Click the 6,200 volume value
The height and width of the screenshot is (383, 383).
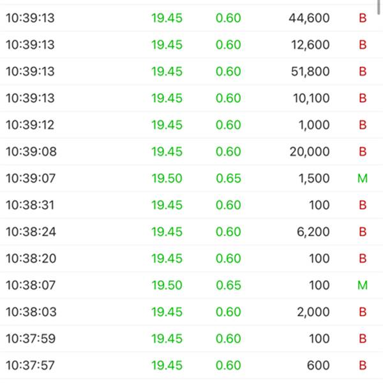(314, 232)
